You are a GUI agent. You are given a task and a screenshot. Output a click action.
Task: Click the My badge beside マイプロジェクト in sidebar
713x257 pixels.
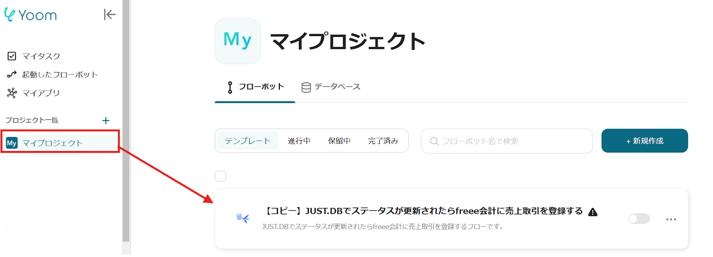(x=12, y=143)
